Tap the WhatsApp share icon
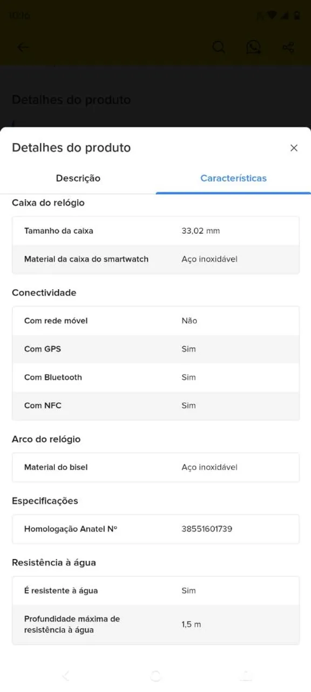 coord(253,47)
